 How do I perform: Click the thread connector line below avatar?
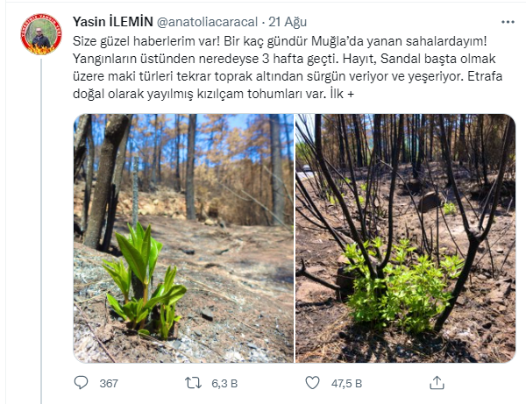tap(41, 231)
